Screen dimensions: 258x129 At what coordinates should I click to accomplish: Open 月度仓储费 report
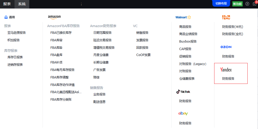click(101, 55)
